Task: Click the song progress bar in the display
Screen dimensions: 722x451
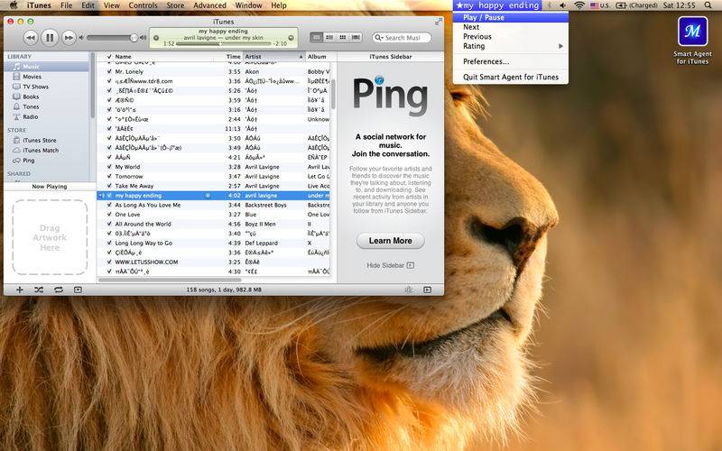Action: [223, 43]
